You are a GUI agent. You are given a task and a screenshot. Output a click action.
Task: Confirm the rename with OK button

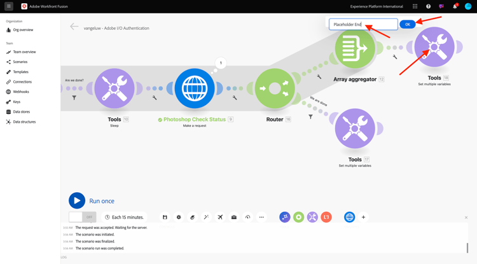[407, 24]
